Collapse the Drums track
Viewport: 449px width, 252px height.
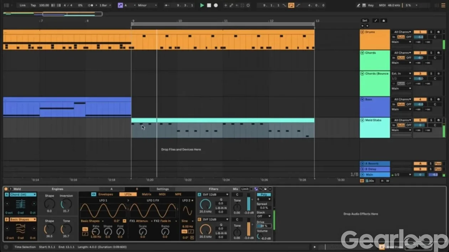(x=362, y=32)
